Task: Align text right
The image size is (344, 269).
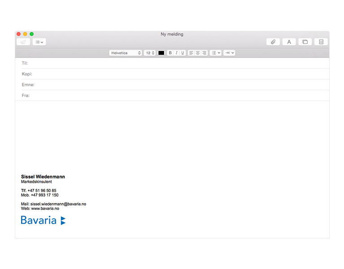Action: tap(205, 53)
